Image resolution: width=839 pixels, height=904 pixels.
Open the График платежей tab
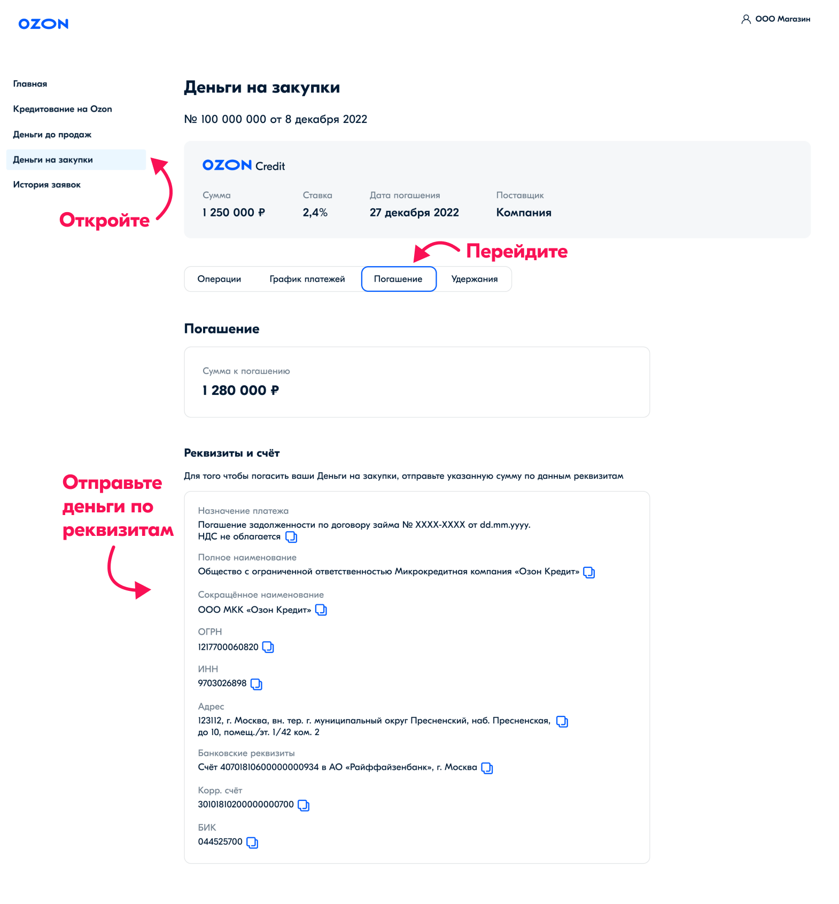pyautogui.click(x=307, y=279)
